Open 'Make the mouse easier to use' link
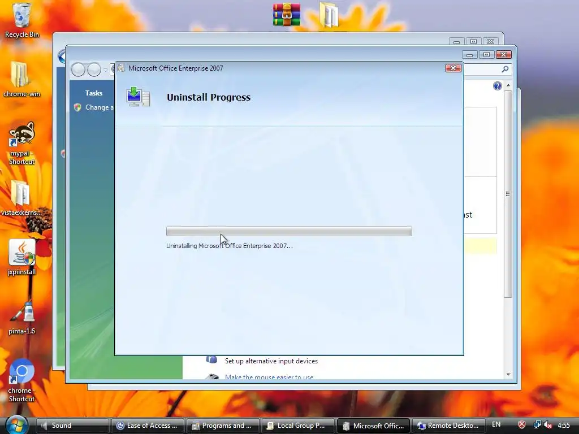 point(269,377)
